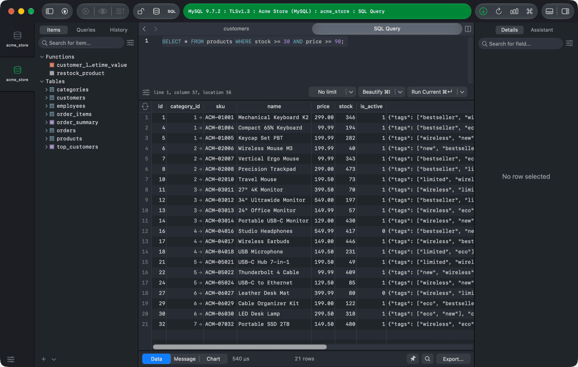Open filter options beside field search
This screenshot has height=367, width=578.
click(x=569, y=43)
